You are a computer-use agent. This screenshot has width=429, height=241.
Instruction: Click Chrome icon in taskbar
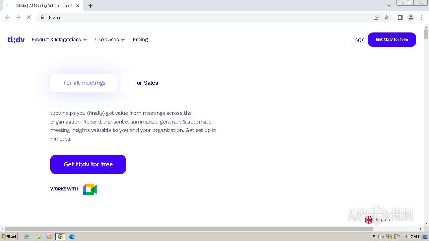[x=61, y=237]
